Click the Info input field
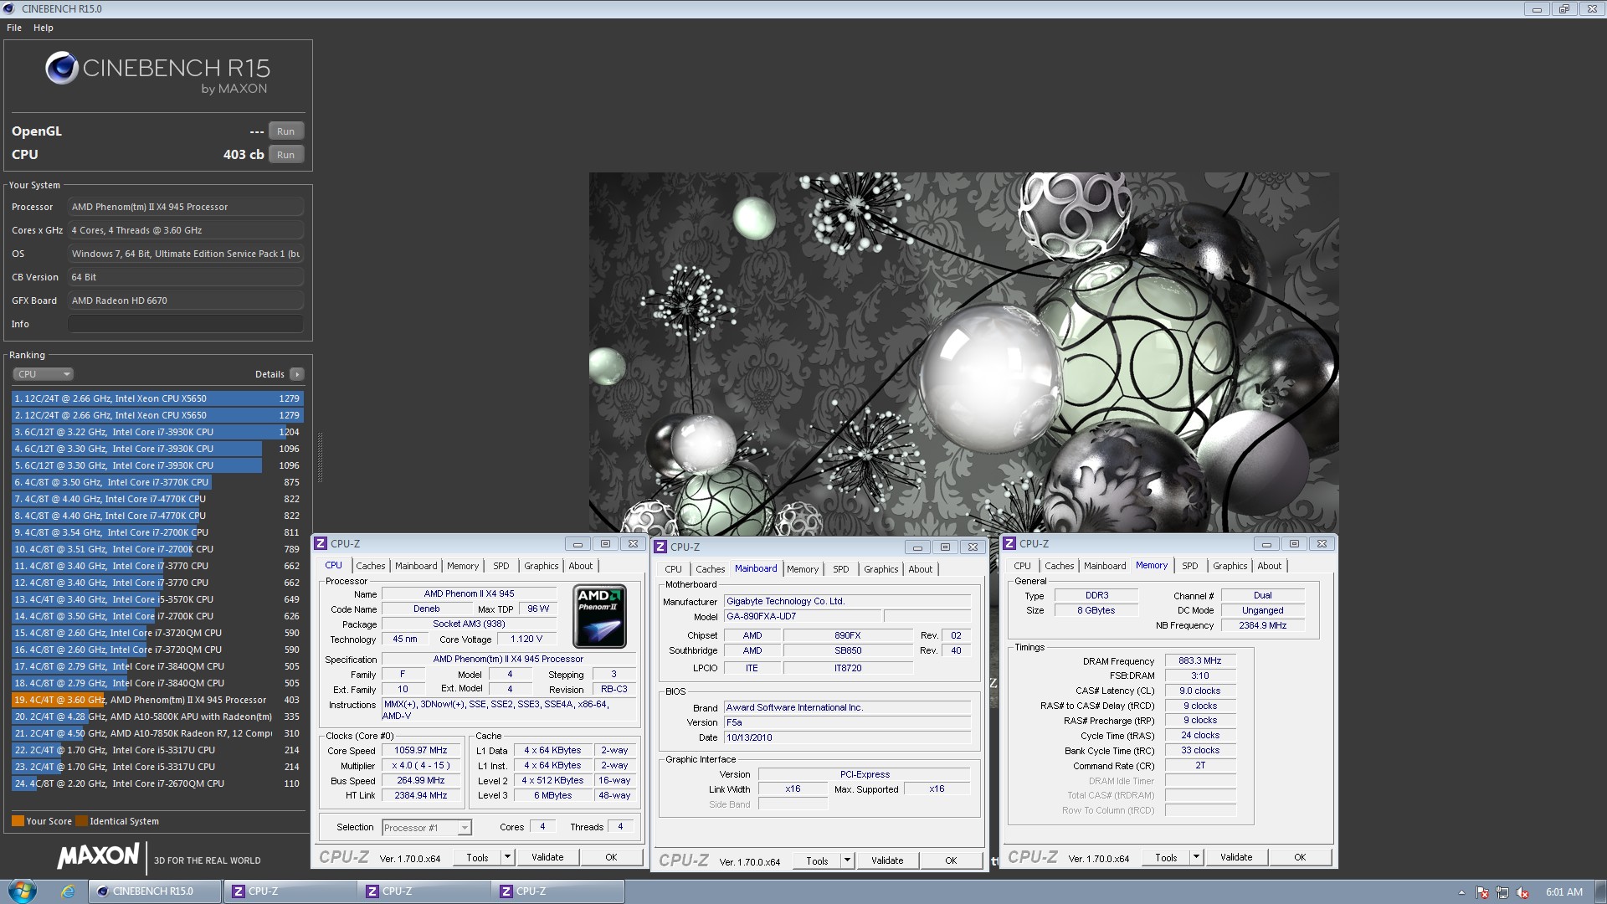This screenshot has height=904, width=1607. pyautogui.click(x=186, y=325)
